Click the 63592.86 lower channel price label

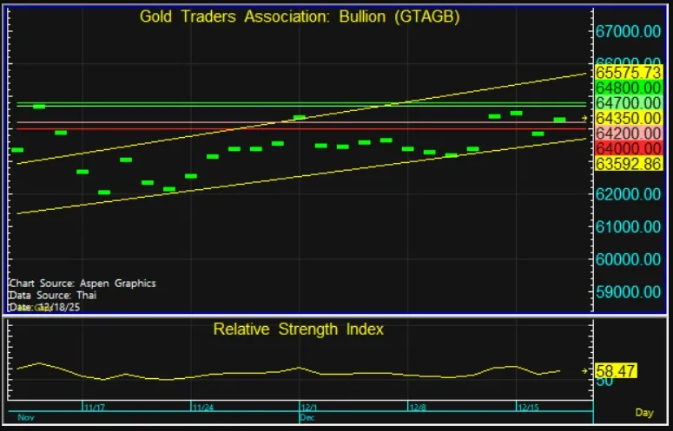(x=629, y=164)
